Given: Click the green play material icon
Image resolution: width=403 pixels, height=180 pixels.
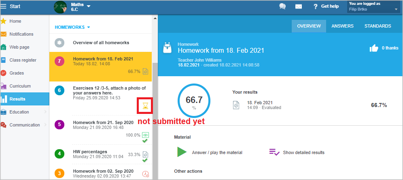Looking at the screenshot, I should [x=182, y=152].
